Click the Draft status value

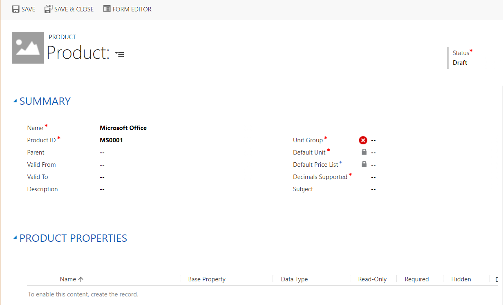tap(460, 63)
